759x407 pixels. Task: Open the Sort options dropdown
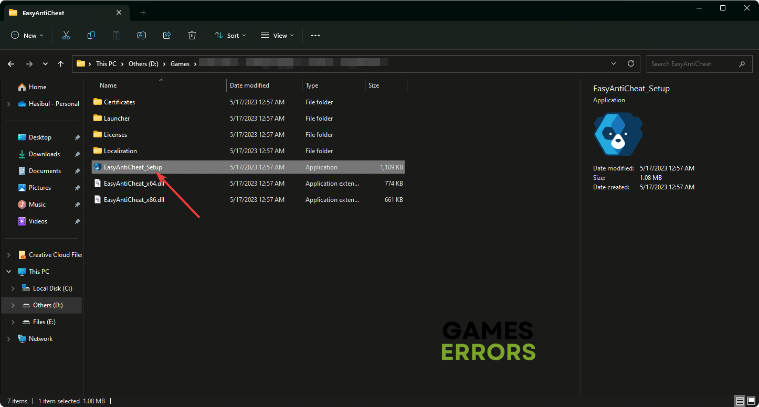(230, 35)
